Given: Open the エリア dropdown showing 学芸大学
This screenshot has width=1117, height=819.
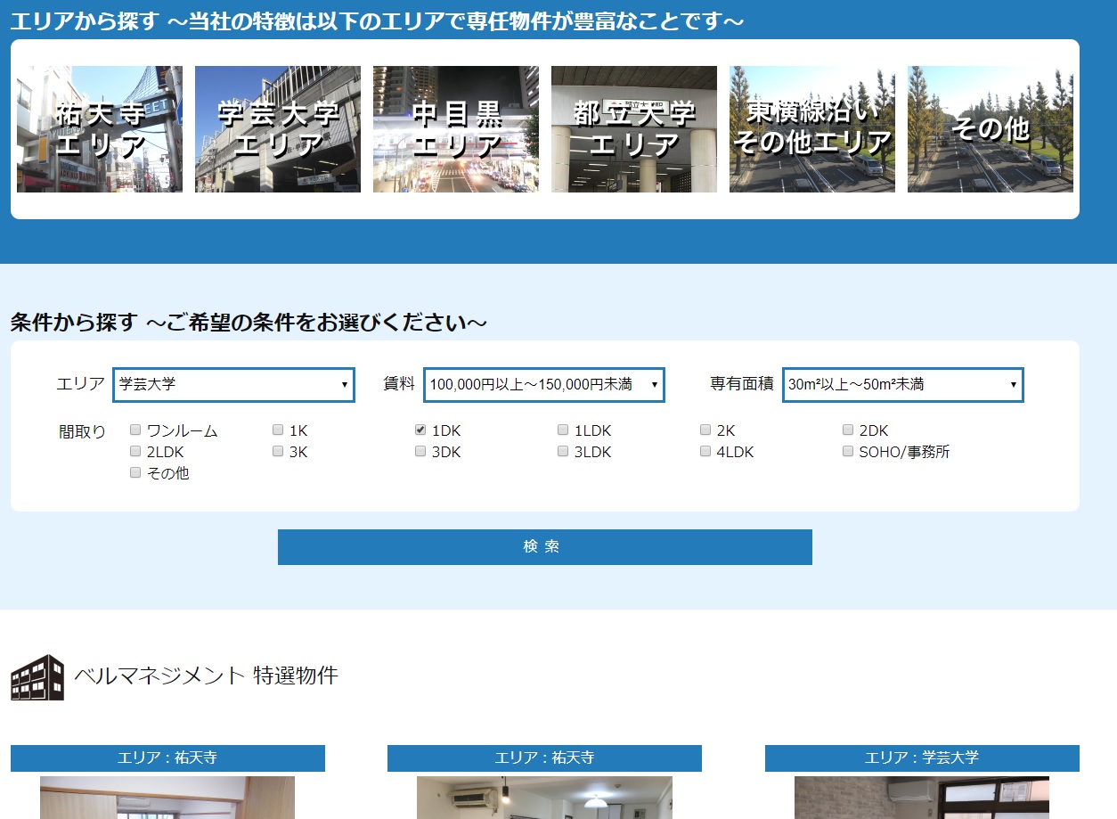Looking at the screenshot, I should (x=233, y=384).
